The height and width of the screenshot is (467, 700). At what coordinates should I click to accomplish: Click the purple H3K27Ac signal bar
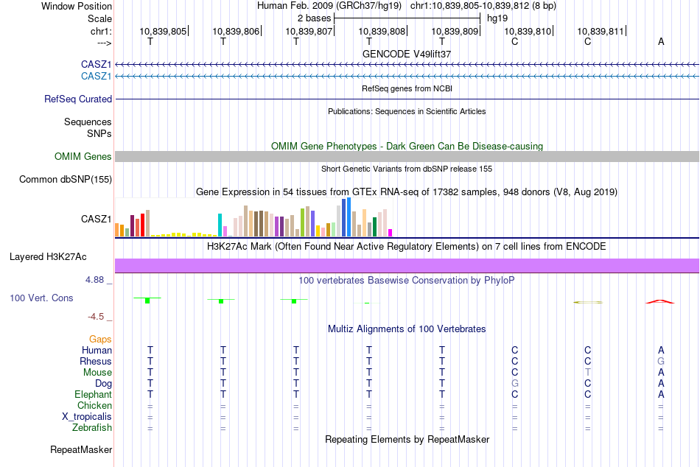[x=407, y=266]
